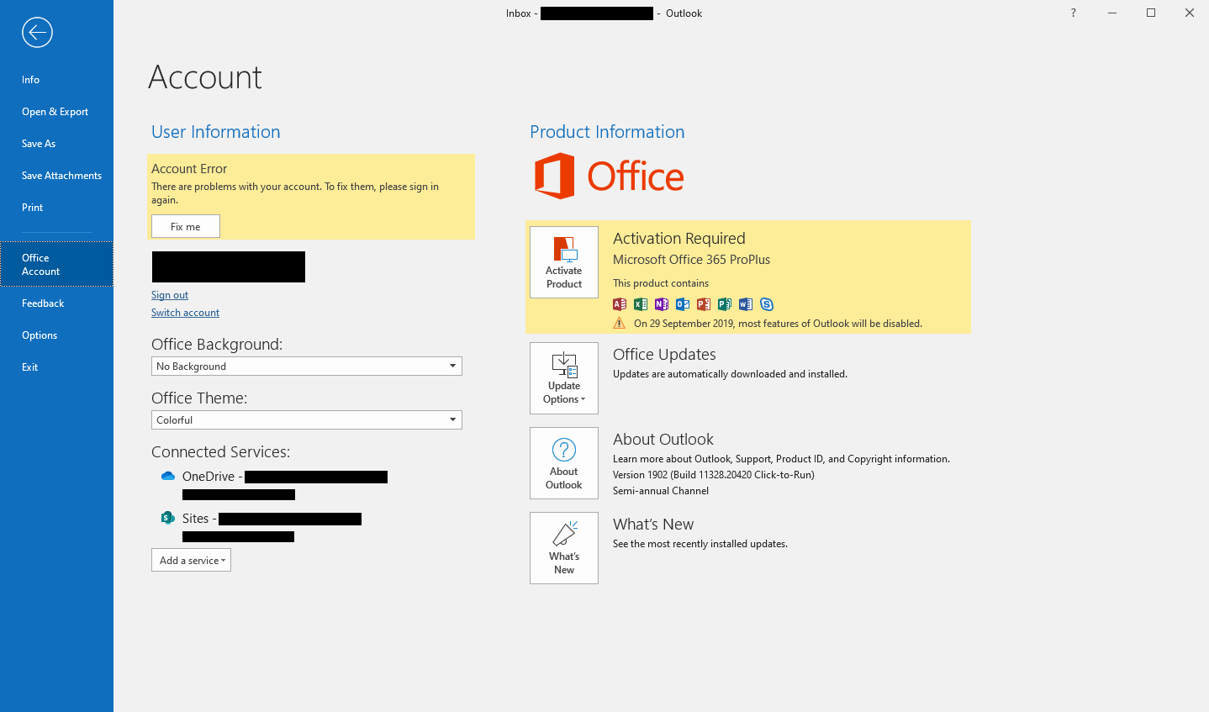Click the OneNote icon under This product contains
This screenshot has width=1209, height=712.
pyautogui.click(x=661, y=303)
